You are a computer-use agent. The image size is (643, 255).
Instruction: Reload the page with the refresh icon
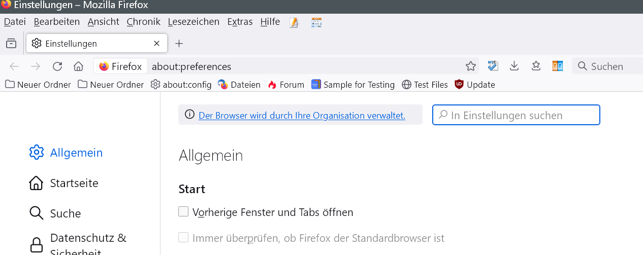tap(57, 66)
